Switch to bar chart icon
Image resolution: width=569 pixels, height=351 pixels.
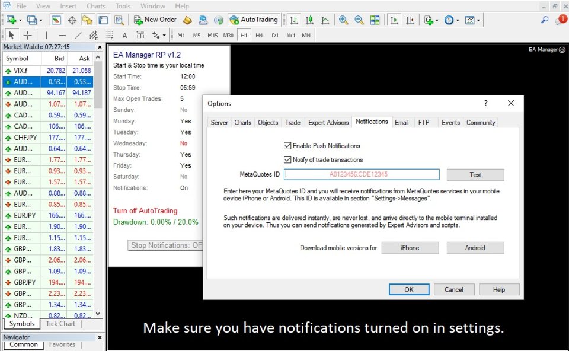click(293, 20)
